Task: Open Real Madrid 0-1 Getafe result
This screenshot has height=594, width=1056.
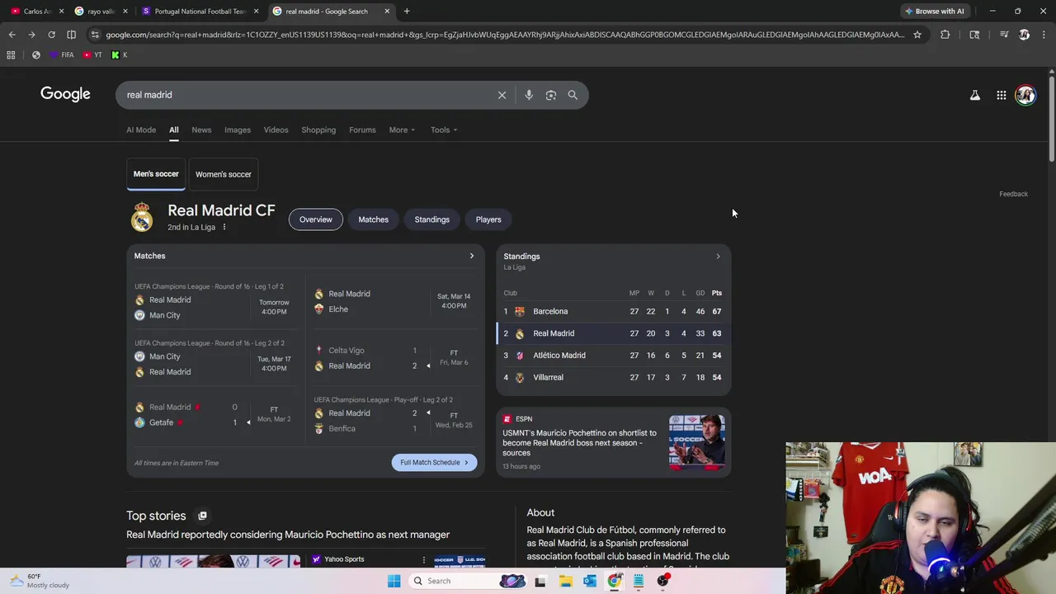Action: [x=216, y=415]
